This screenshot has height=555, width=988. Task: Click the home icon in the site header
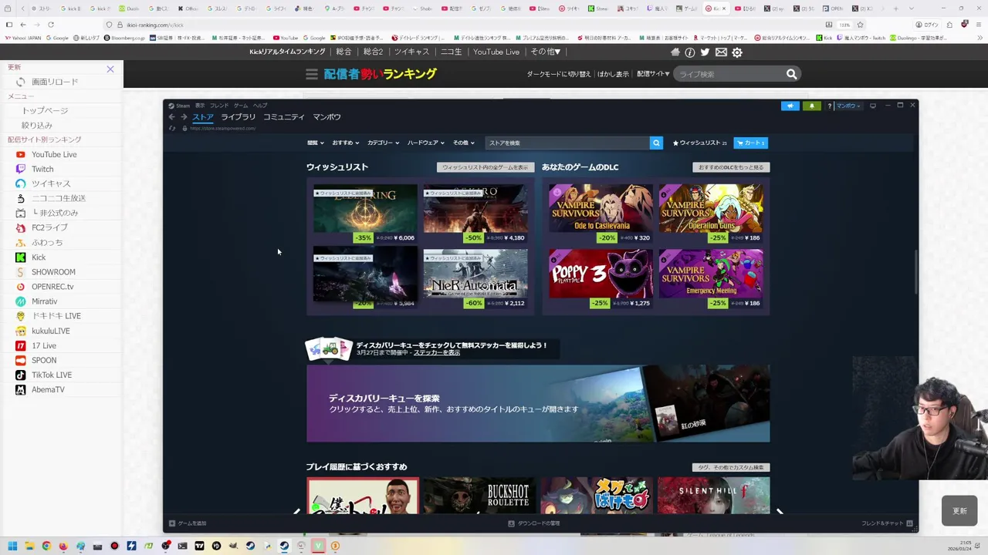click(x=675, y=52)
